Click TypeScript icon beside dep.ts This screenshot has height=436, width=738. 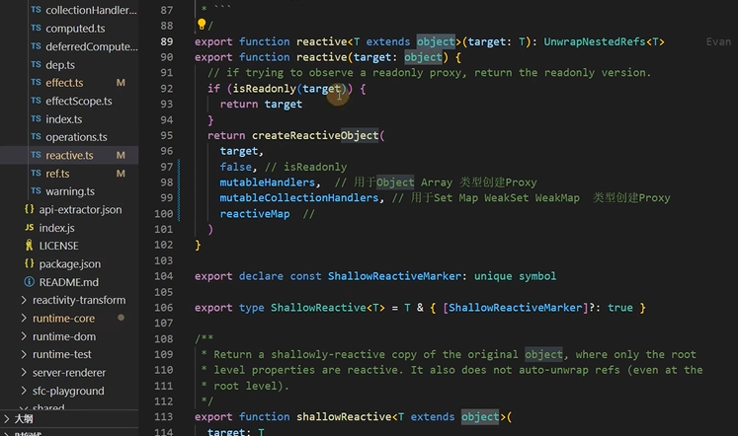click(36, 64)
